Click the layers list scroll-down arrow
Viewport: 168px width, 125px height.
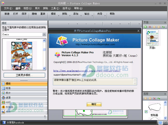pyautogui.click(x=165, y=118)
